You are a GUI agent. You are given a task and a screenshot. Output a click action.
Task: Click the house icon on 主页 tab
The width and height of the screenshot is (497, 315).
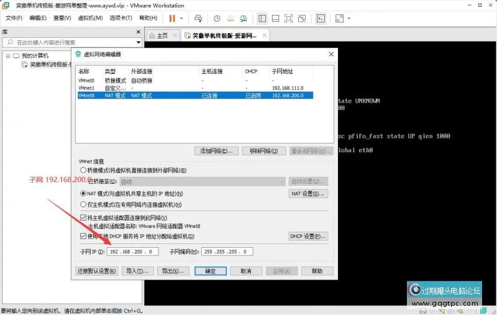152,36
